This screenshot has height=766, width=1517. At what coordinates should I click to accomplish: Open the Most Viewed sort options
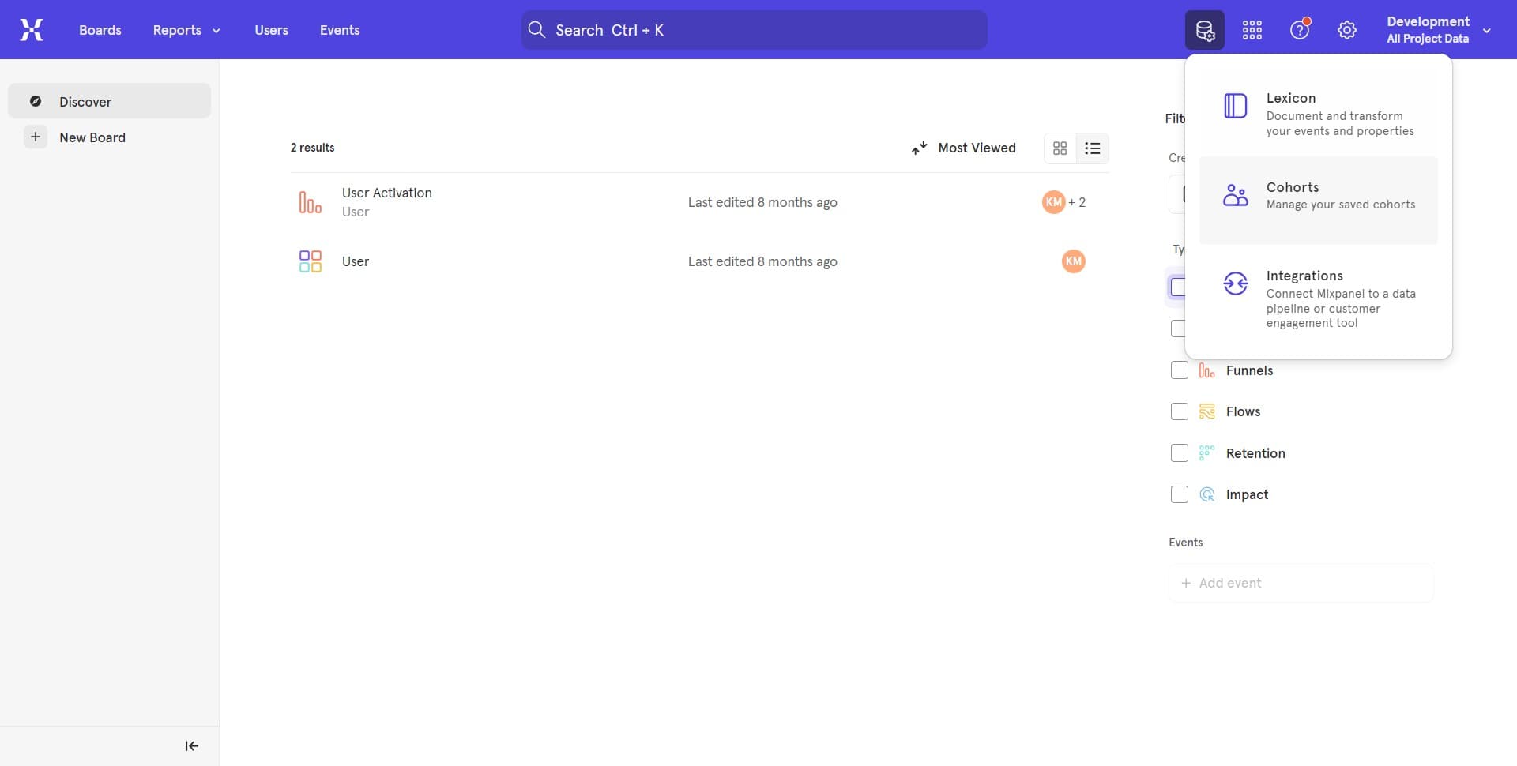pos(964,148)
